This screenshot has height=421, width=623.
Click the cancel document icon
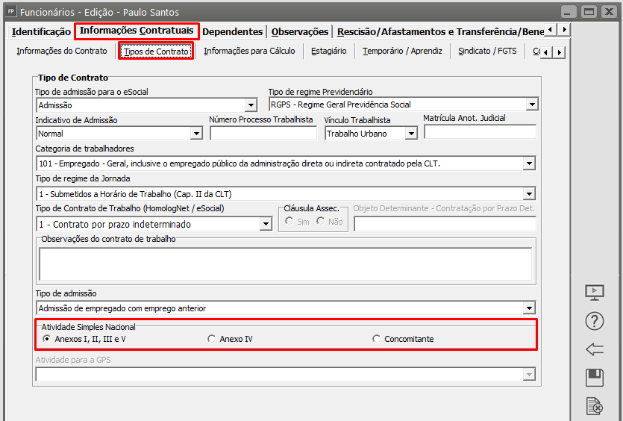[x=594, y=406]
